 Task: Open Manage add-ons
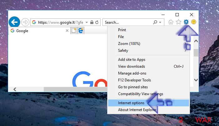click(x=149, y=73)
